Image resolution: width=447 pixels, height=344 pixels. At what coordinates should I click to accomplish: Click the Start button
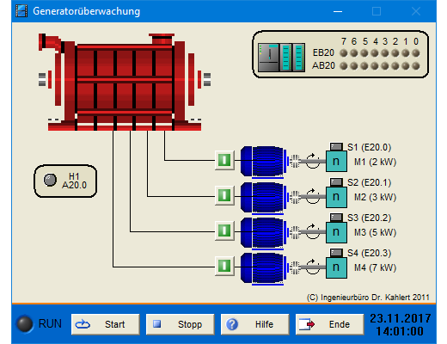[x=106, y=324]
